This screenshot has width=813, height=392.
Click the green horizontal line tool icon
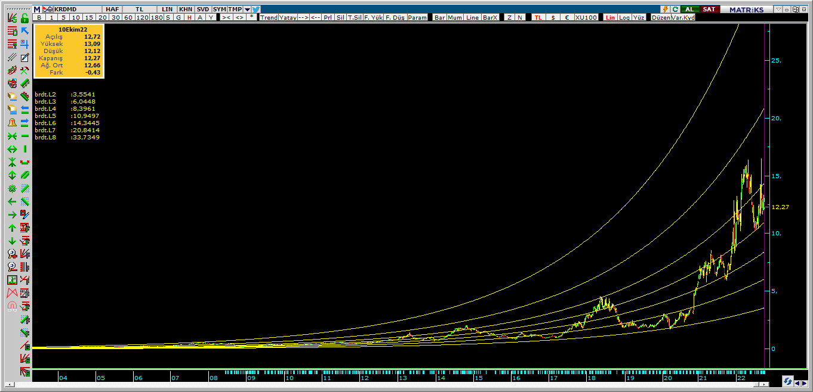pos(24,136)
